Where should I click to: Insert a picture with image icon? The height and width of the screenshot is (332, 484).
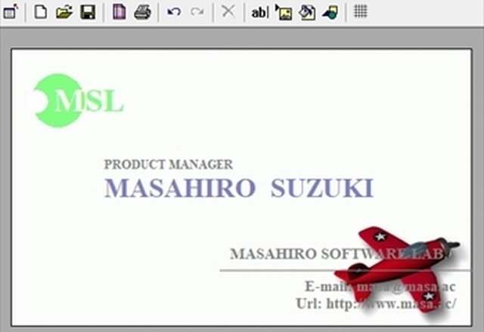tap(284, 12)
